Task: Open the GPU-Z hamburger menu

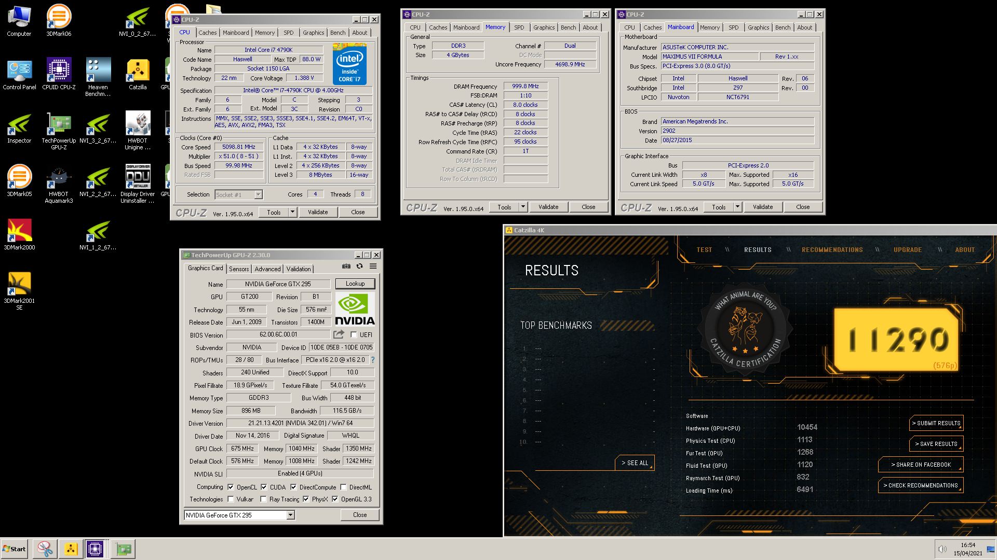Action: coord(373,266)
